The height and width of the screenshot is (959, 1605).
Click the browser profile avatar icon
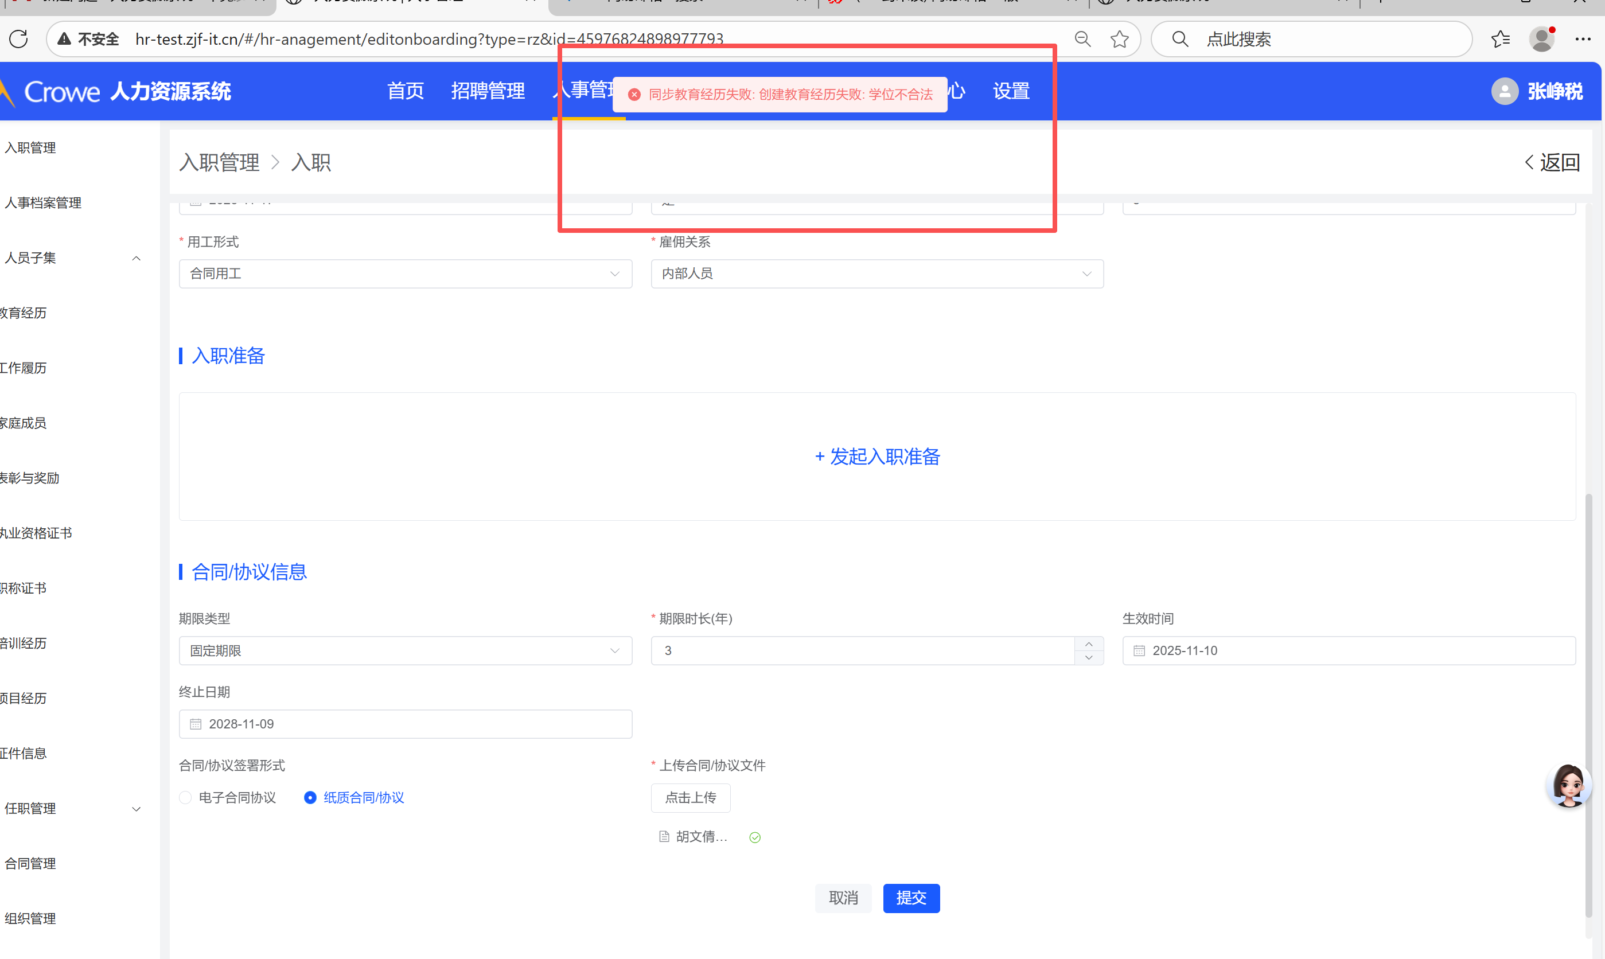1542,39
